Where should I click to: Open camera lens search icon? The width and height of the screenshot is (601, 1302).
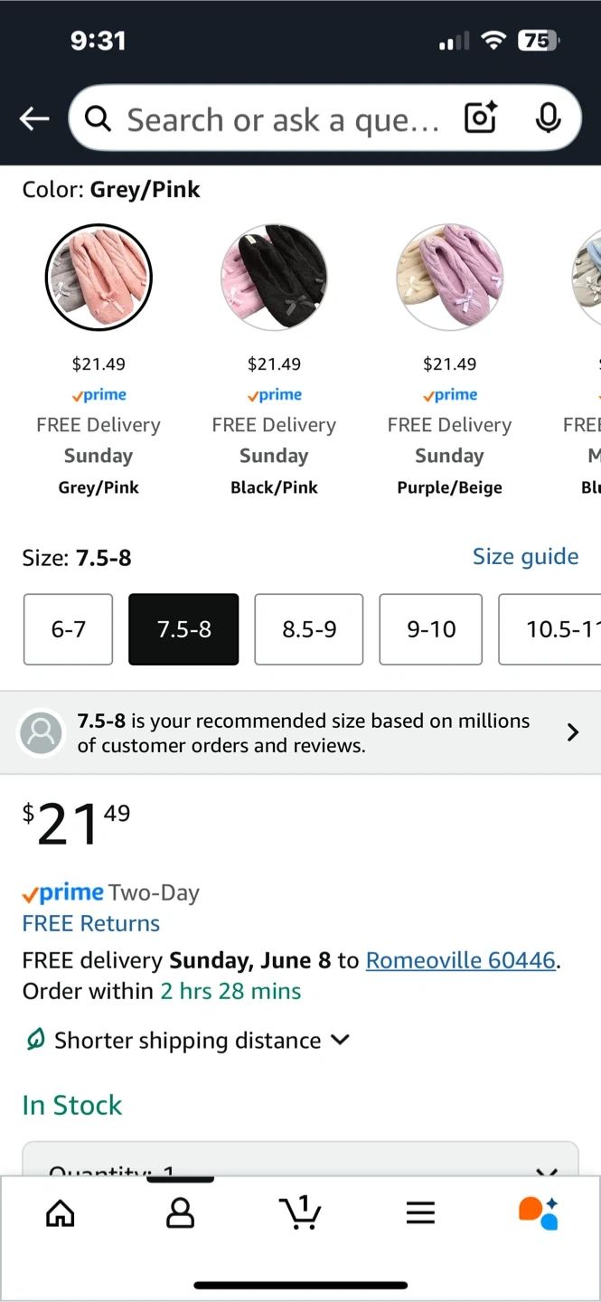pyautogui.click(x=480, y=118)
